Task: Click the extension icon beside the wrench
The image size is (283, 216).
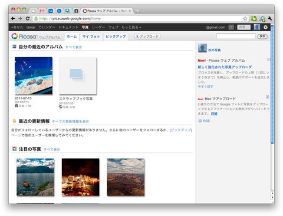Action: [262, 19]
